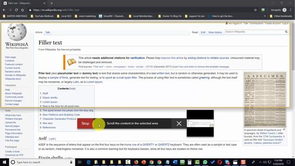
Task: Open support for jon bookmark folder
Action: pyautogui.click(x=195, y=16)
